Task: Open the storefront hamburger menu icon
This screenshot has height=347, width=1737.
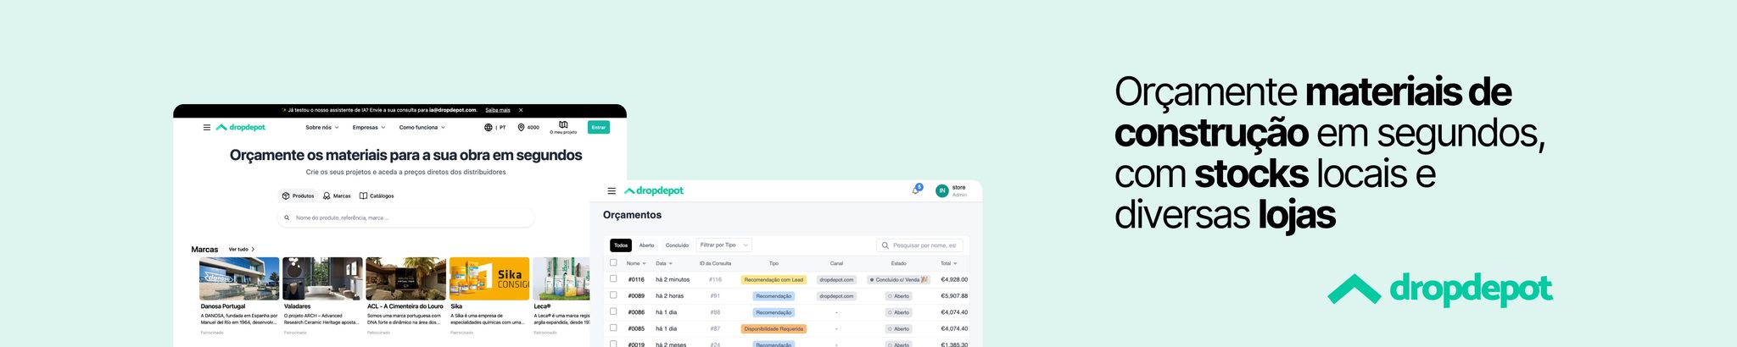Action: (x=206, y=128)
